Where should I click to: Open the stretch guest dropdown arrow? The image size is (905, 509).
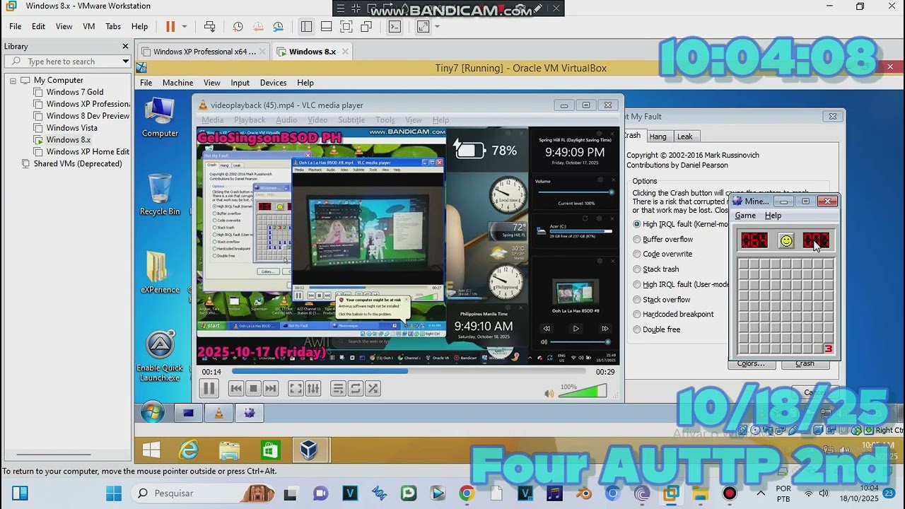(x=437, y=27)
